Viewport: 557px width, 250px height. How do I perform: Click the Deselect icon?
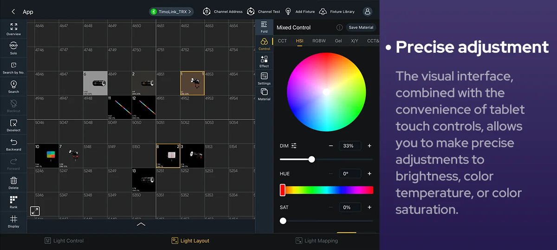click(x=13, y=125)
